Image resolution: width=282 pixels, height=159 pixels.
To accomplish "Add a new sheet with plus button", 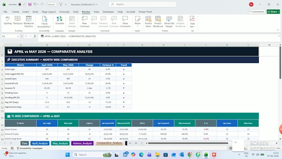I will pos(136,143).
